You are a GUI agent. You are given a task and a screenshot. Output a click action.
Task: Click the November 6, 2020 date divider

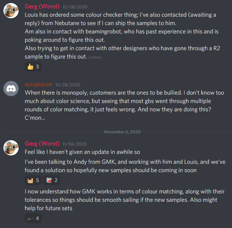tap(122, 131)
